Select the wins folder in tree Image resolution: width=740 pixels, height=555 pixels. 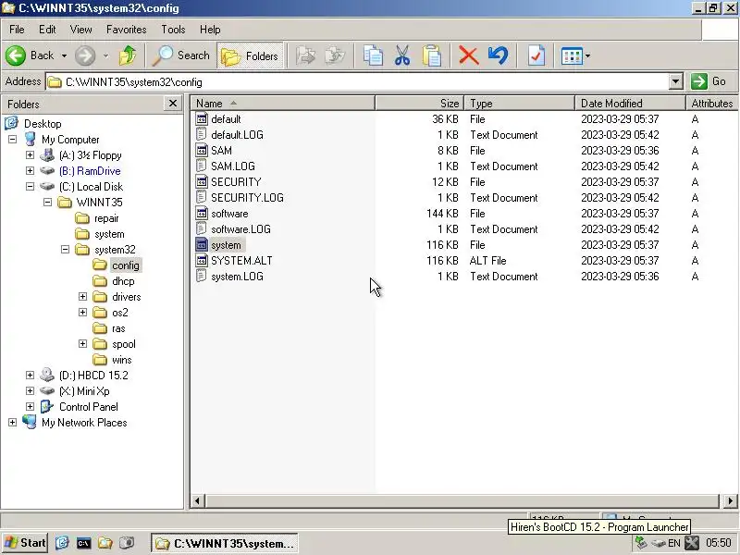tap(122, 360)
